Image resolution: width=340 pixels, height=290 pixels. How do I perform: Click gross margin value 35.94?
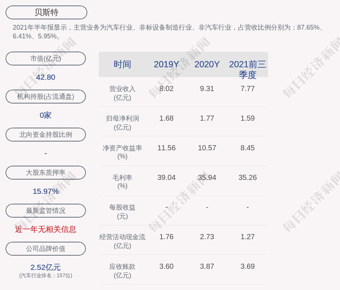point(207,177)
